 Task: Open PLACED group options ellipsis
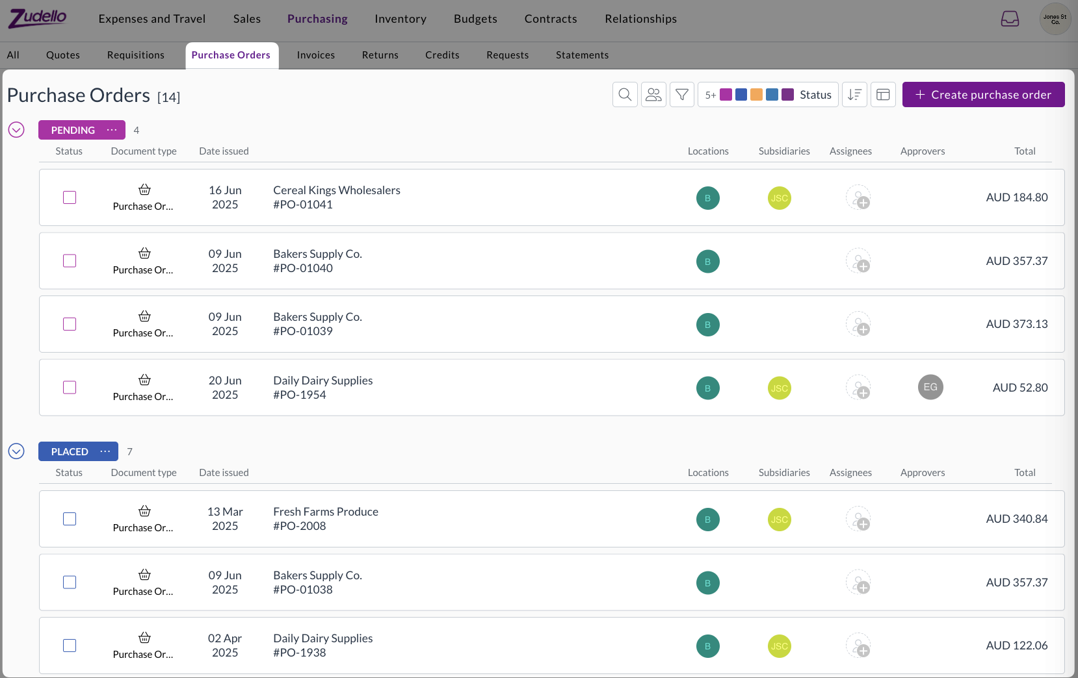(105, 451)
